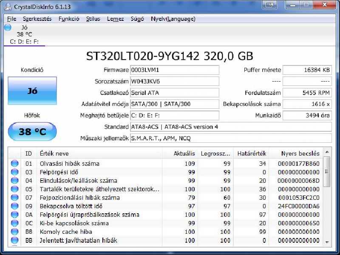Click the 38 °C temperature button
This screenshot has height=255, width=340.
point(32,131)
